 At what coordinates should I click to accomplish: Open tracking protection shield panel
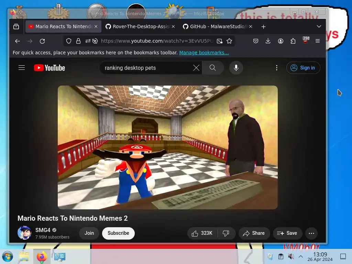(69, 41)
